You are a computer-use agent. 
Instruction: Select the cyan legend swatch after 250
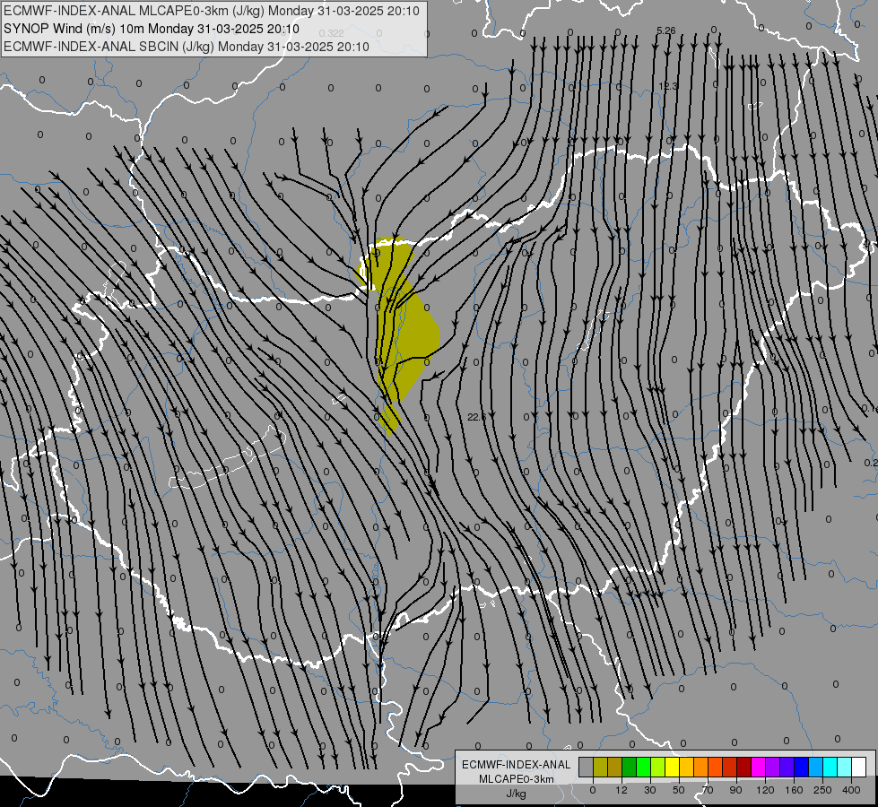830,768
